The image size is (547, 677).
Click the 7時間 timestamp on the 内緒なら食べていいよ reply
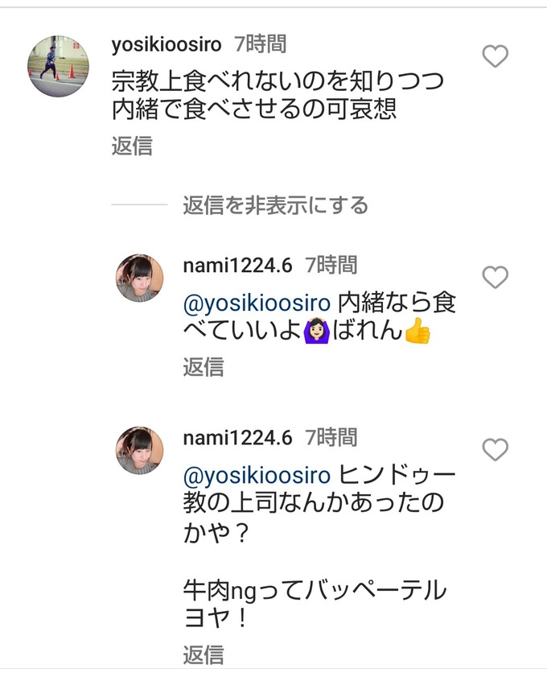pyautogui.click(x=331, y=265)
